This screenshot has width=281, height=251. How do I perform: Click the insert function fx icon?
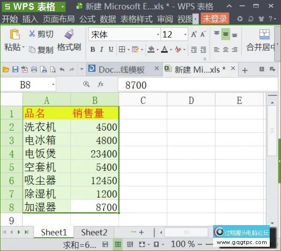pos(101,84)
